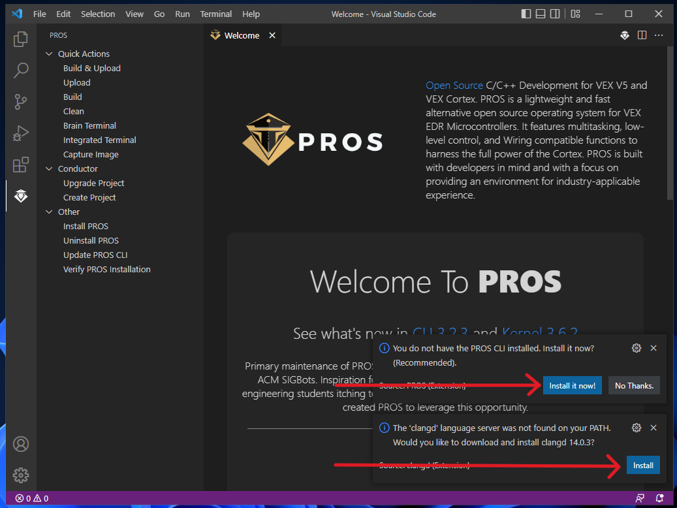Open Source Control view in activity bar
The height and width of the screenshot is (508, 677).
[x=21, y=102]
